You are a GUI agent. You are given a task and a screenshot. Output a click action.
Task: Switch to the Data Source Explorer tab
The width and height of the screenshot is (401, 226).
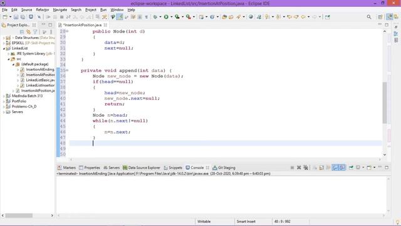click(142, 168)
